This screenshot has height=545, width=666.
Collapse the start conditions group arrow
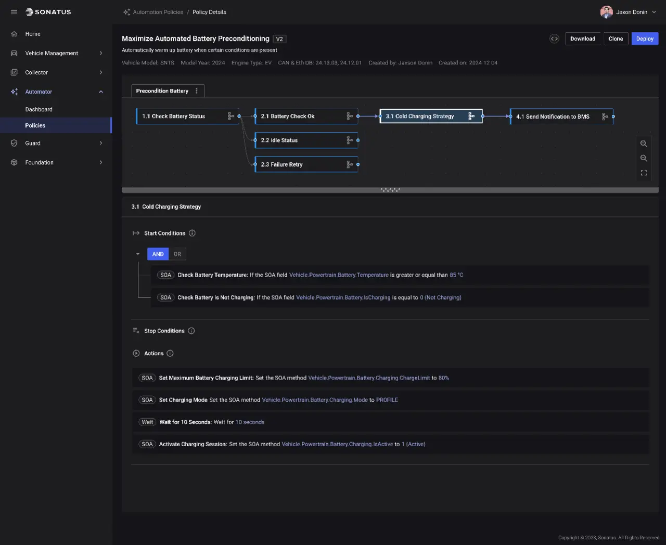[138, 254]
